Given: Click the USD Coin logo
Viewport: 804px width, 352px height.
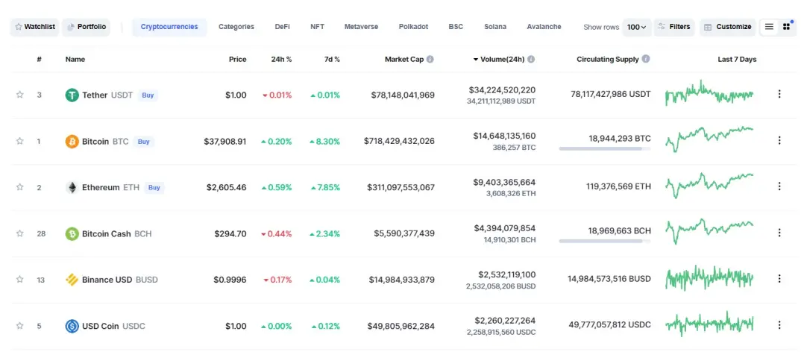Looking at the screenshot, I should 72,326.
